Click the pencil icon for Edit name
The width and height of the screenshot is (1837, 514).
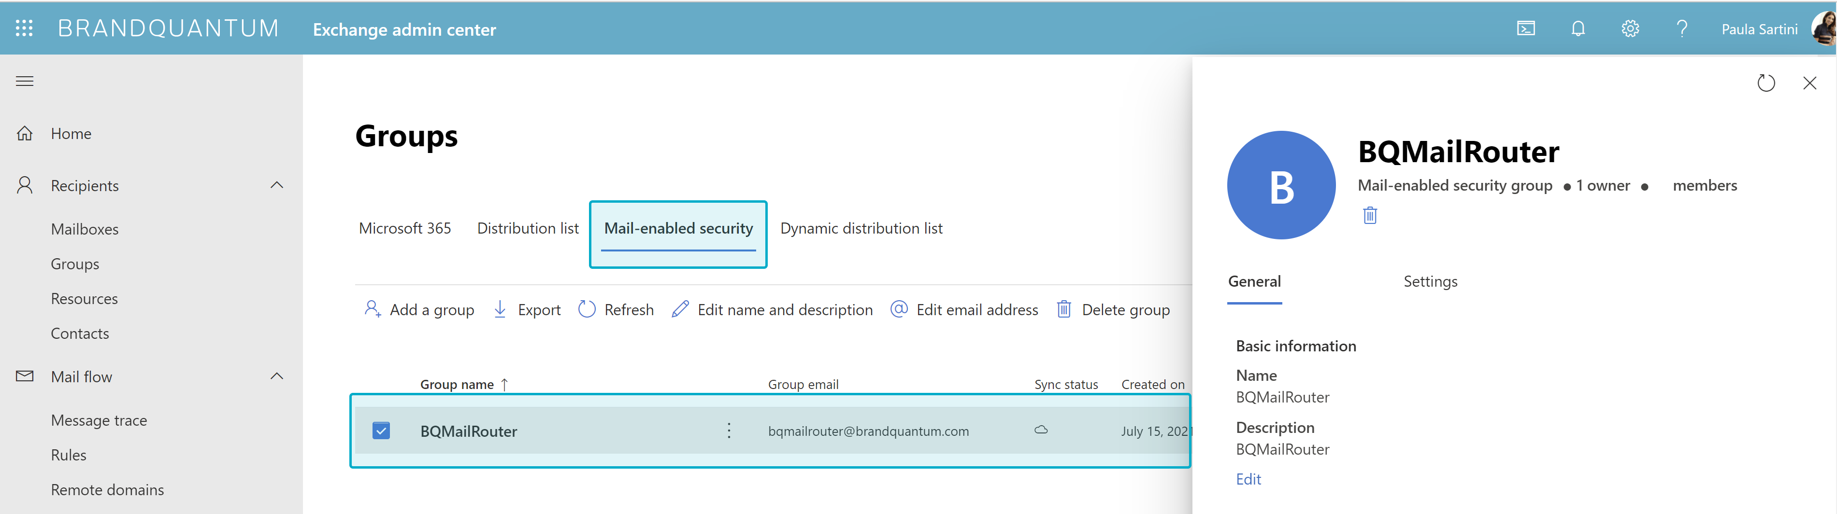[x=680, y=309]
